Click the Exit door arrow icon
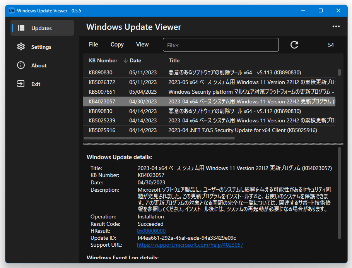This screenshot has width=352, height=268. (21, 84)
